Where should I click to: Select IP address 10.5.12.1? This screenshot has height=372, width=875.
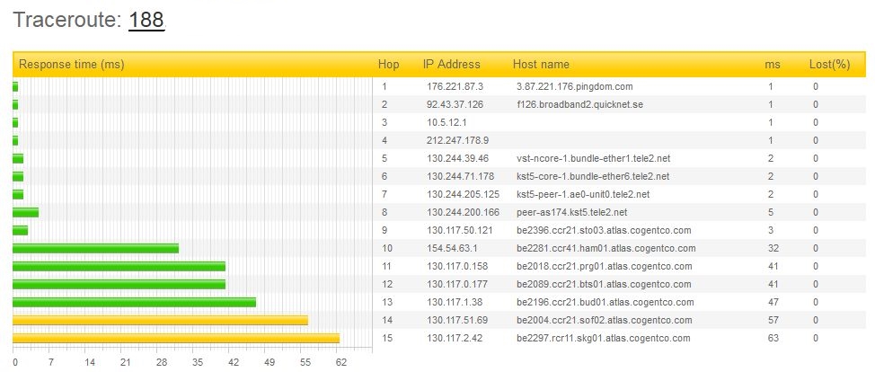446,122
